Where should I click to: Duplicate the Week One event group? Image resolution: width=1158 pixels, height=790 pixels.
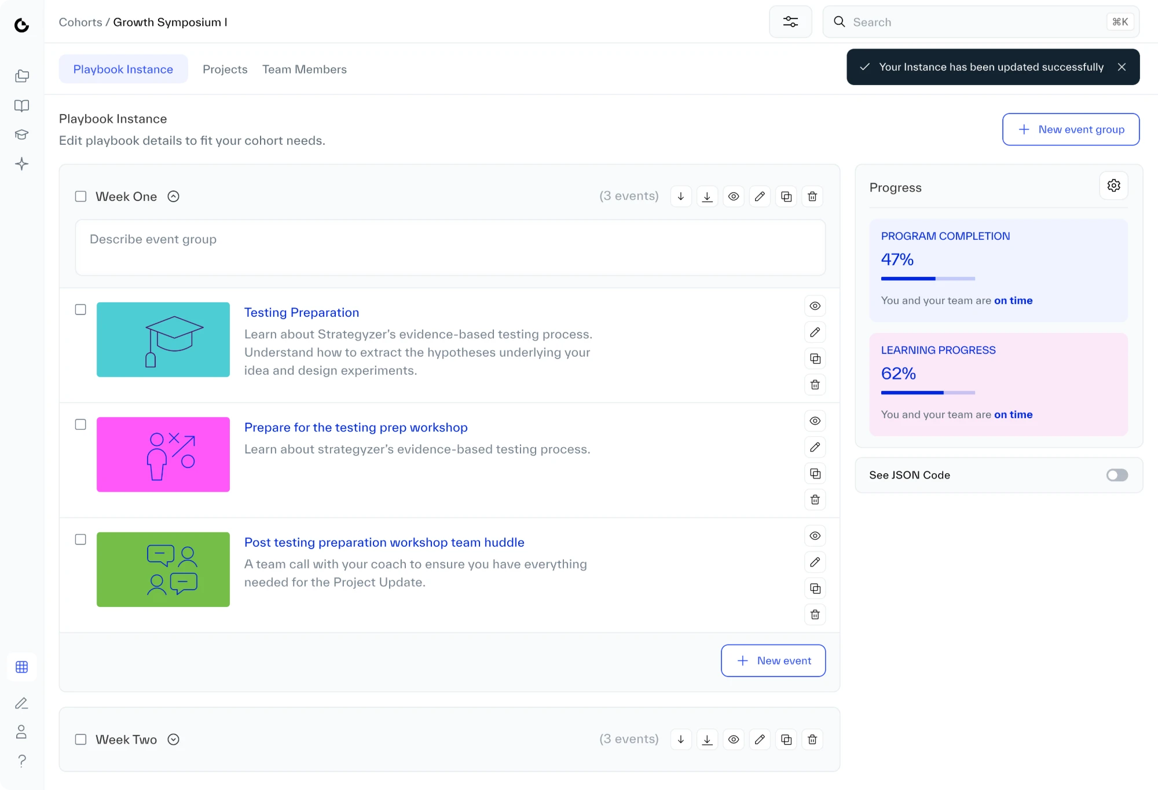pyautogui.click(x=786, y=196)
